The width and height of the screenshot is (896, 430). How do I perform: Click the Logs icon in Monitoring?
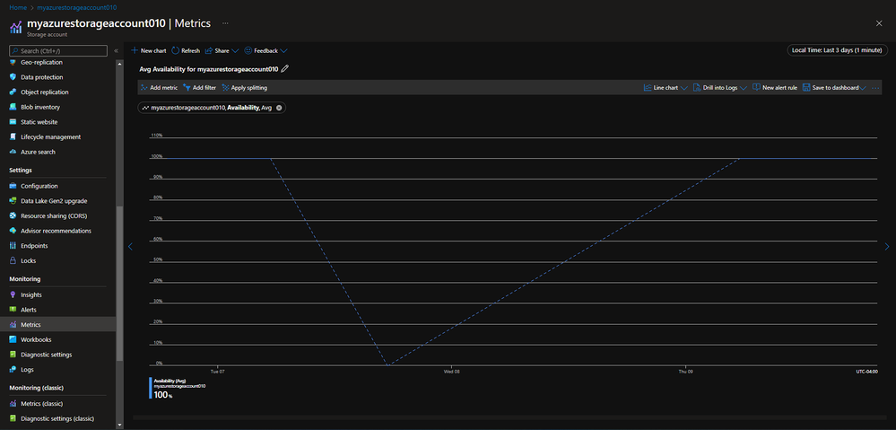pyautogui.click(x=13, y=369)
